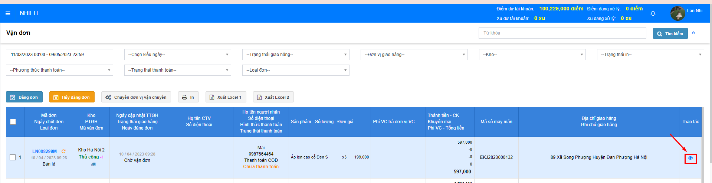This screenshot has height=183, width=712.
Task: Click the blue eye icon to view order
Action: coord(690,158)
